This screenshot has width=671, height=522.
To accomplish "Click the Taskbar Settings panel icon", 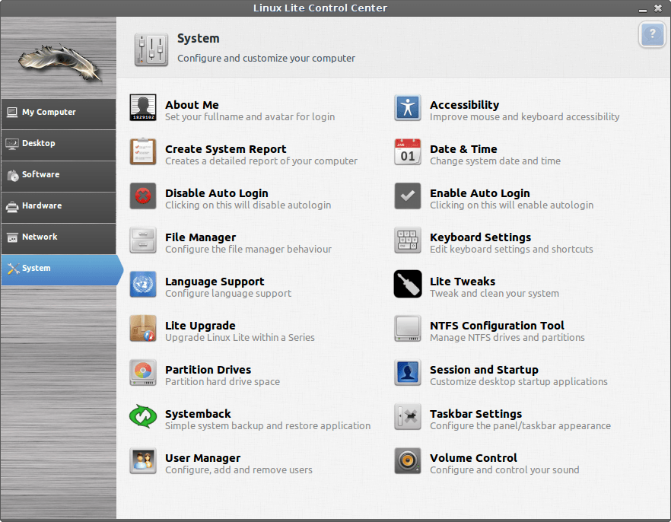I will click(408, 416).
